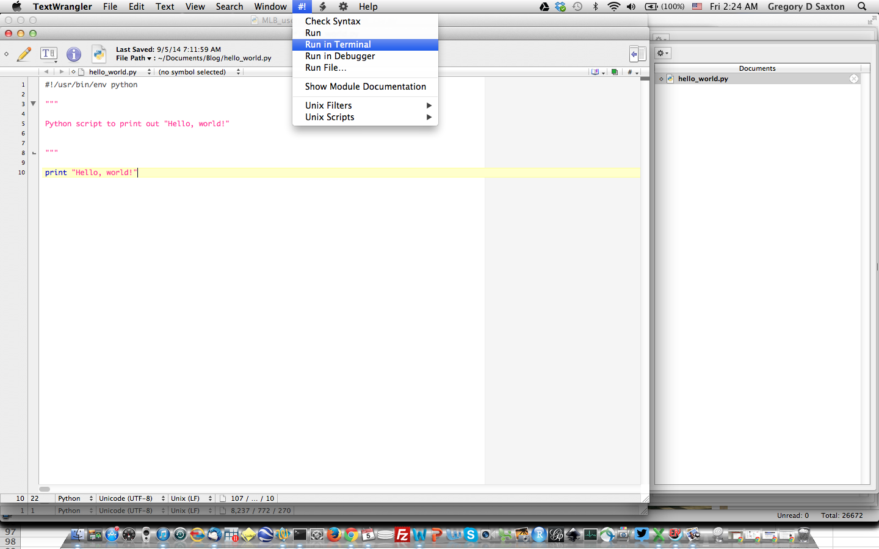Viewport: 879px width, 549px height.
Task: Choose Check Syntax from the menu
Action: click(x=365, y=21)
